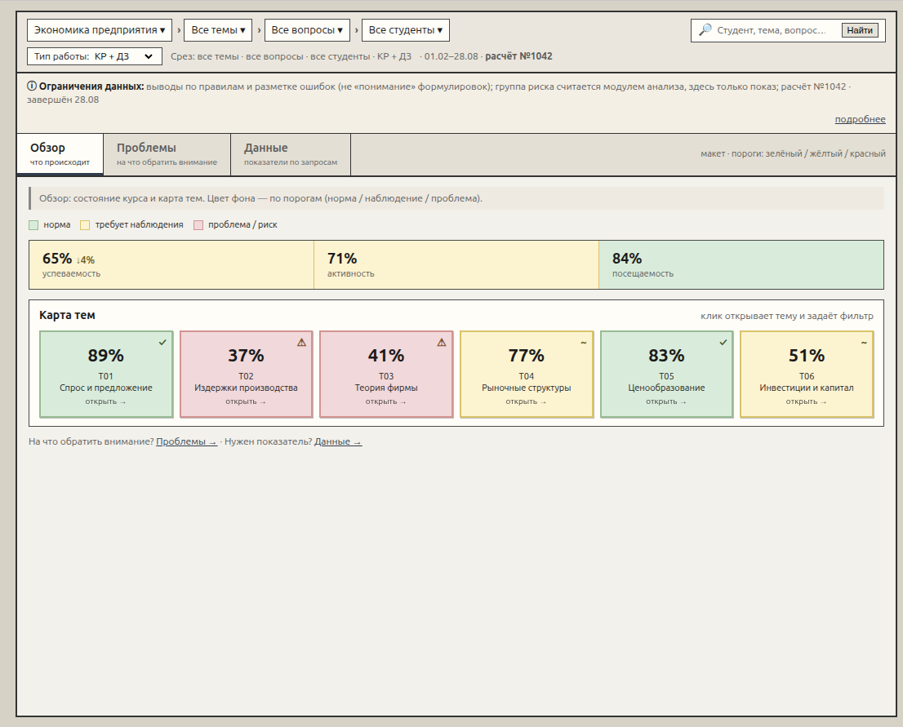The width and height of the screenshot is (903, 727).
Task: Click the yellow требует наблюдения legend swatch
Action: [85, 225]
